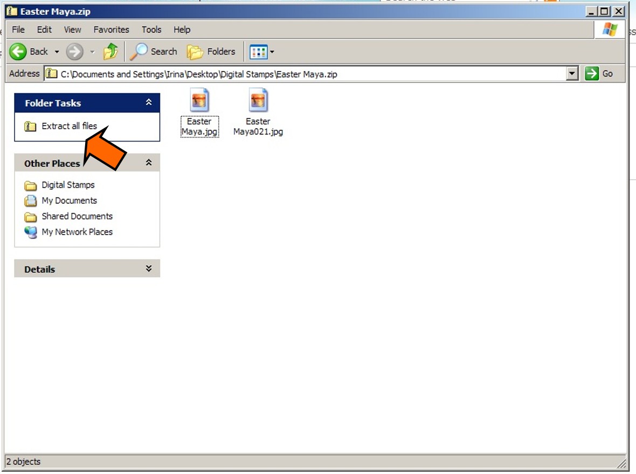The image size is (636, 474).
Task: Close the Easter Maya.zip window
Action: (619, 11)
